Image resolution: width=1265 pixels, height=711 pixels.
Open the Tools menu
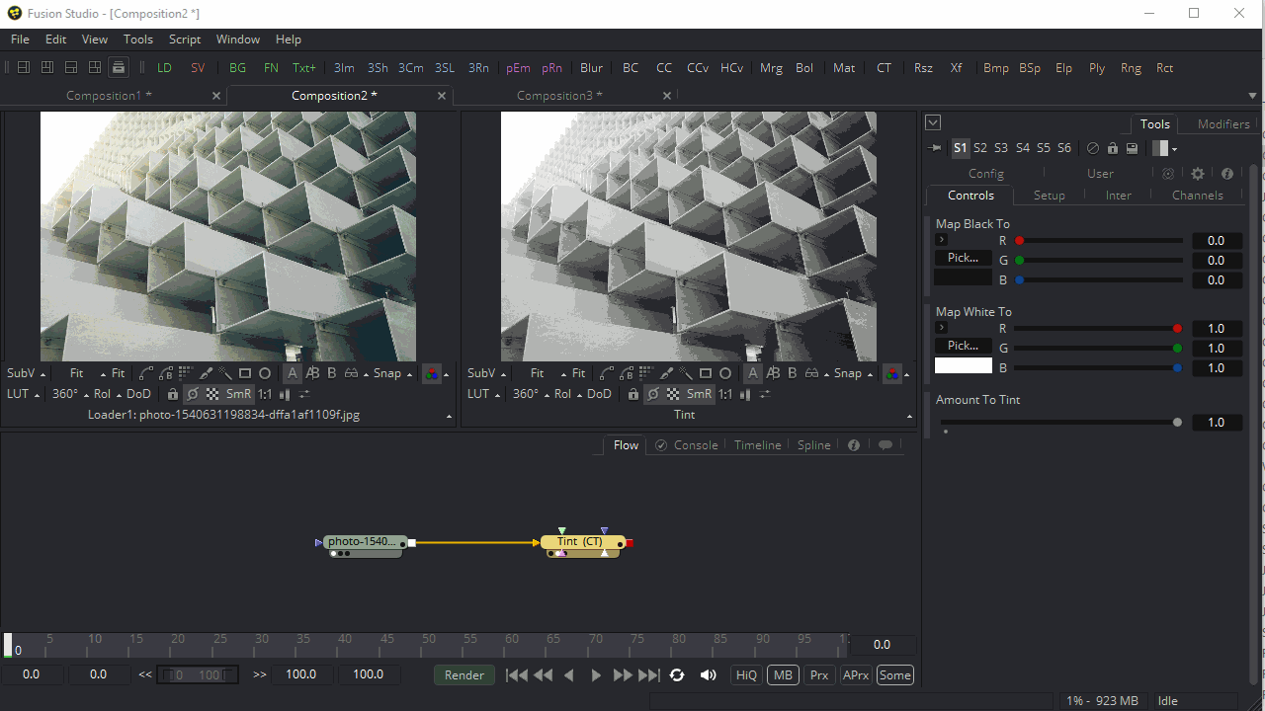coord(138,39)
